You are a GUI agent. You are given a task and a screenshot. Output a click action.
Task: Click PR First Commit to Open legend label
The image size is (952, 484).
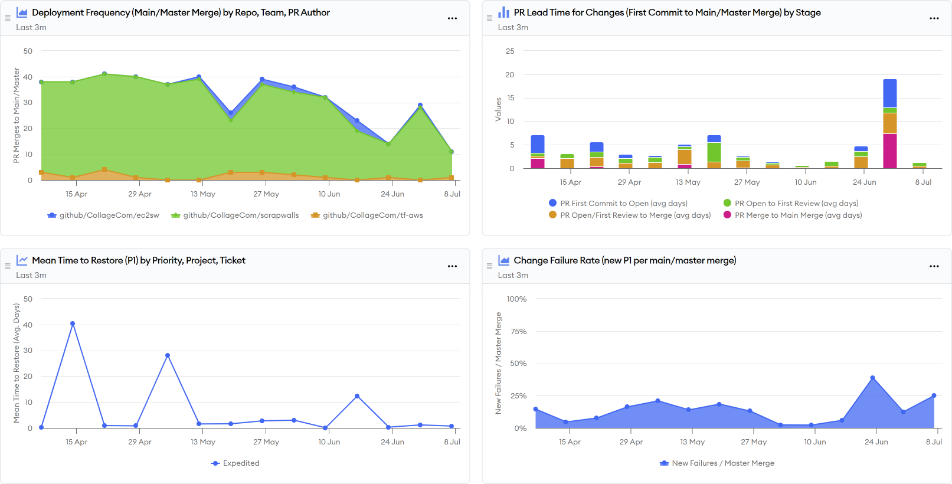tap(623, 204)
